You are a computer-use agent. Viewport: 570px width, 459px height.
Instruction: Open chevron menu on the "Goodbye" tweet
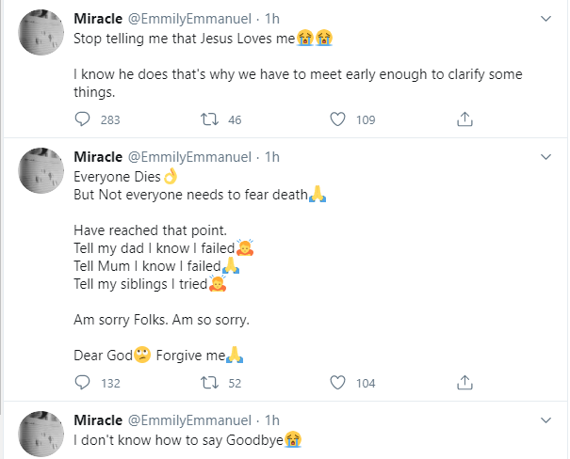[x=546, y=419]
